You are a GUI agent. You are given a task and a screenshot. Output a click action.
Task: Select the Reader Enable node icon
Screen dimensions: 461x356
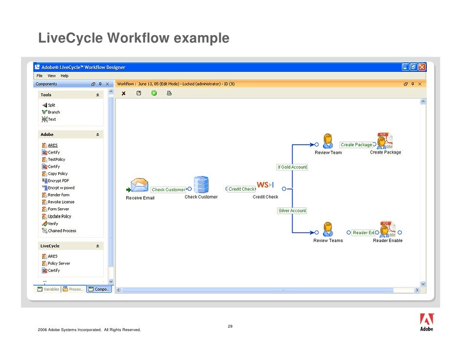click(388, 229)
